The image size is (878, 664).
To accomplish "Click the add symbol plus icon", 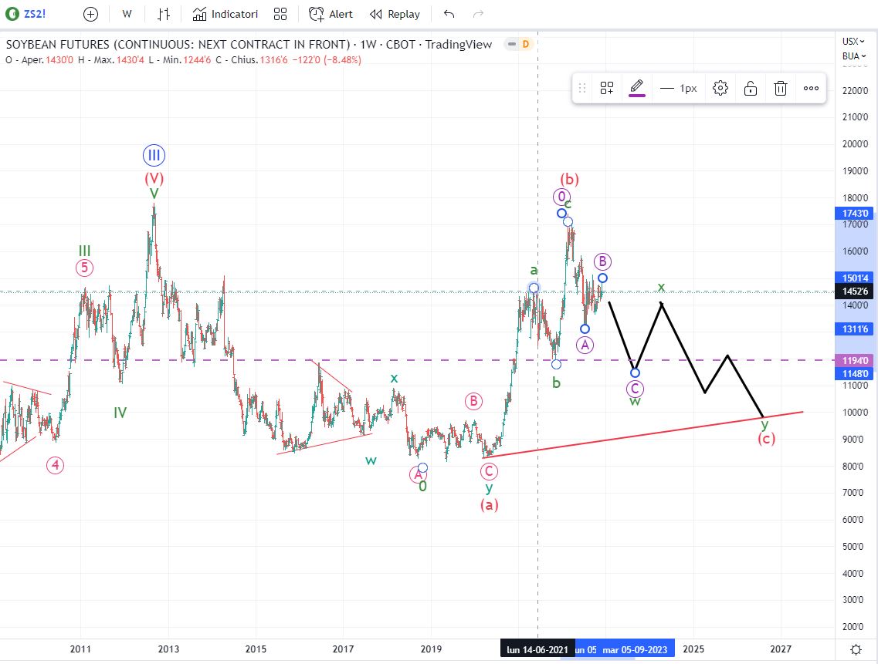I will (x=90, y=14).
